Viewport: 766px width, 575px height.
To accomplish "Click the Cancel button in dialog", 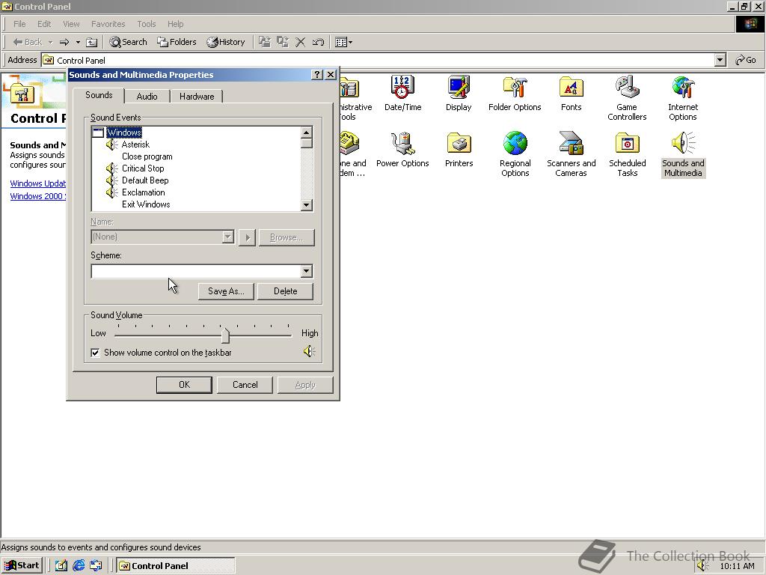I will click(245, 385).
